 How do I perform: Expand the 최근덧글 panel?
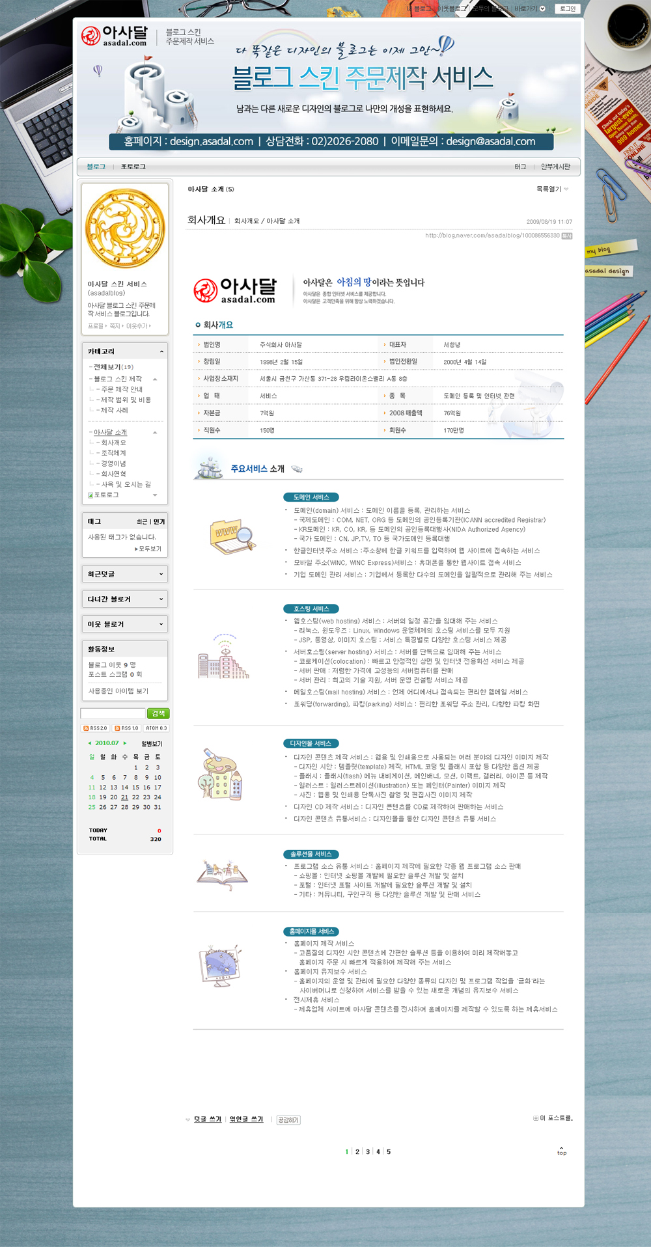(161, 574)
